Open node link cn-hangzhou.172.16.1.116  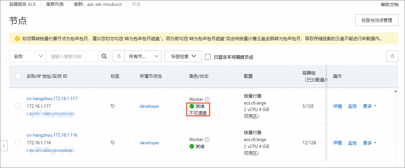pyautogui.click(x=52, y=135)
